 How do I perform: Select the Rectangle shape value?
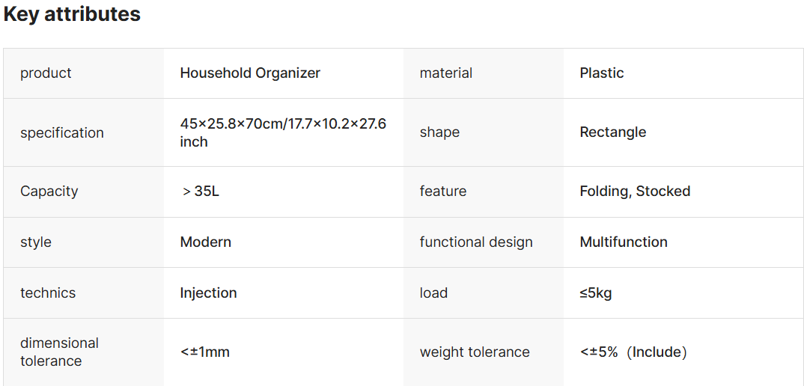[612, 132]
